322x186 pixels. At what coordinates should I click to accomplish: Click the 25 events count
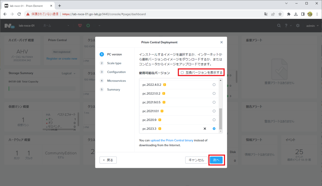(x=299, y=152)
